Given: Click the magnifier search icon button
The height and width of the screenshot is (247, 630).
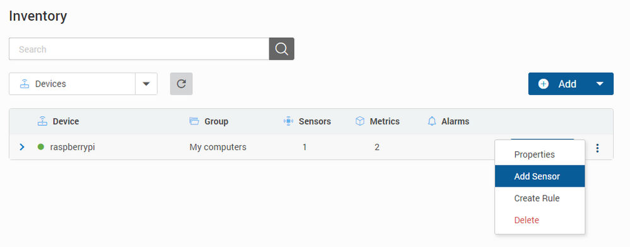Looking at the screenshot, I should pyautogui.click(x=281, y=49).
